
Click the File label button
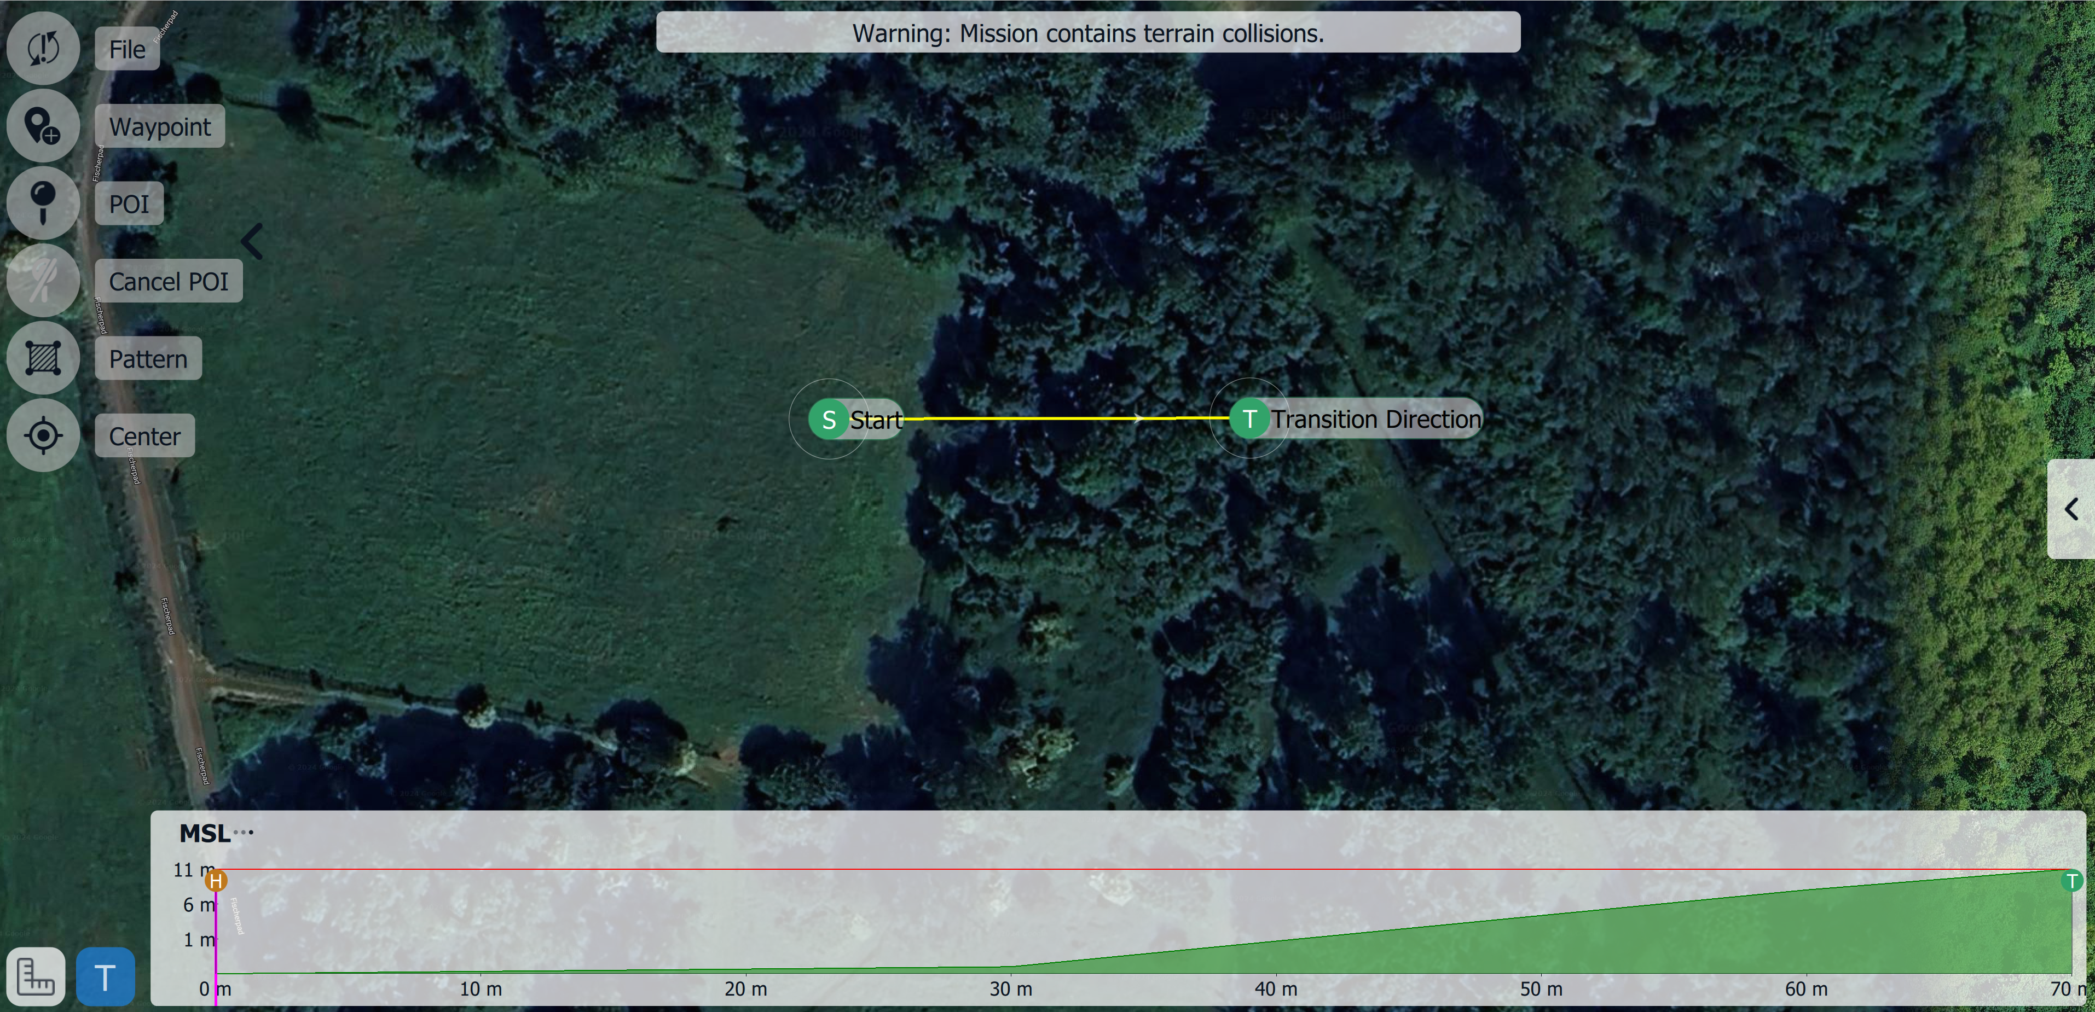(x=127, y=49)
